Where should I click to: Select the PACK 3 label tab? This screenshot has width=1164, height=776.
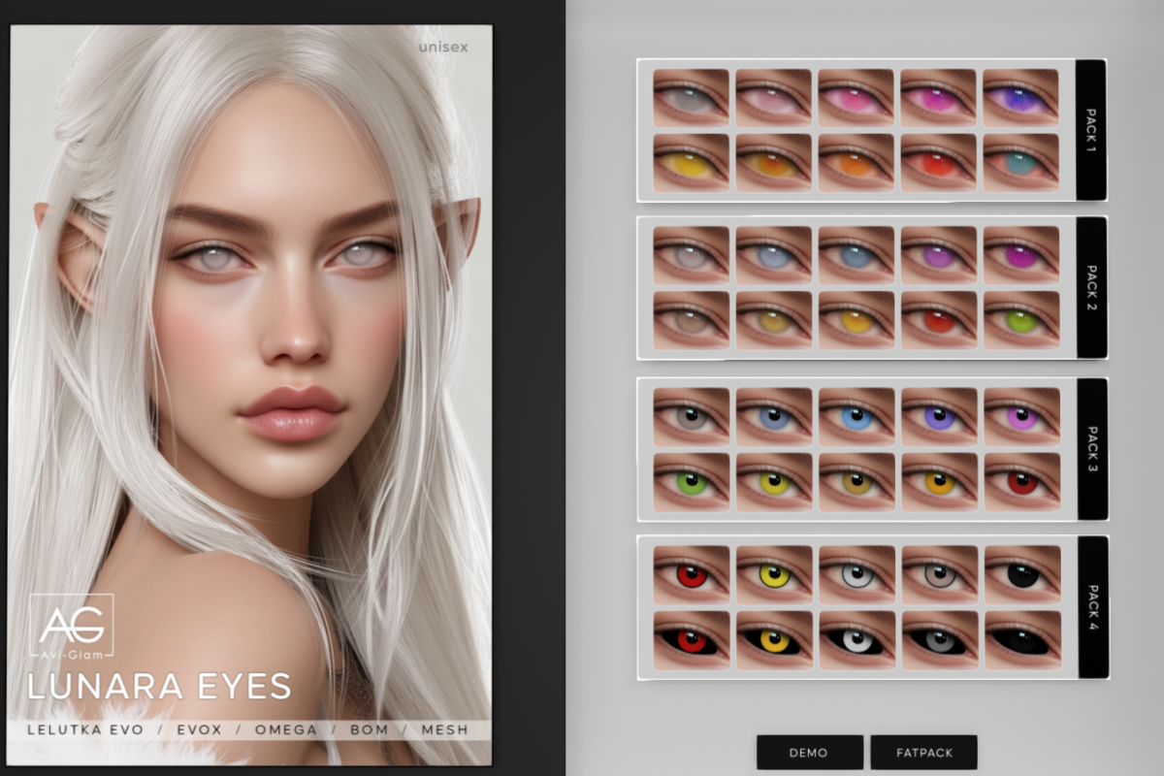click(1091, 448)
